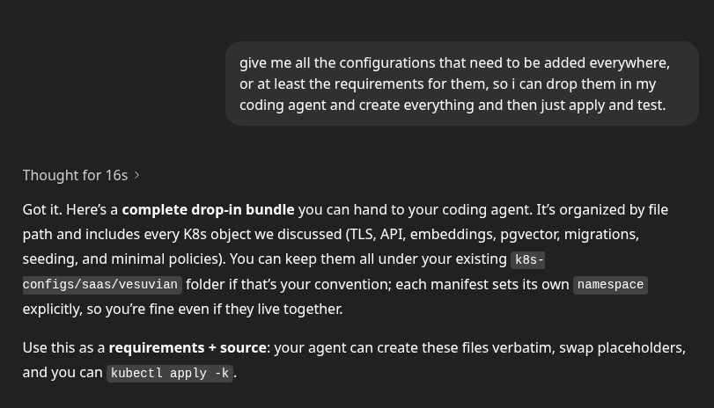Click the "namespace" inline code snippet
The height and width of the screenshot is (408, 714).
click(x=610, y=285)
